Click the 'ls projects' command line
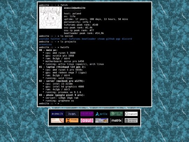Screen dimensions: 189x142 click(57, 42)
